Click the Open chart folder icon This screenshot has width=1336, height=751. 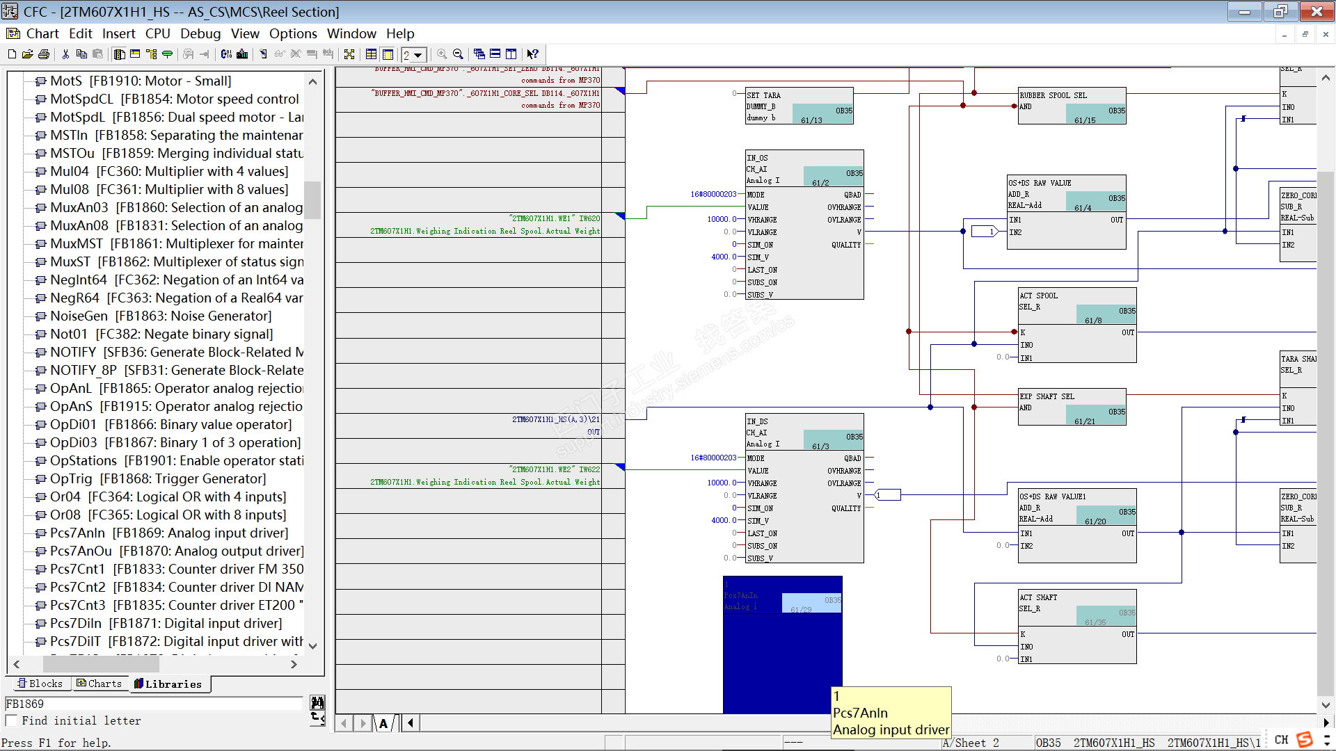click(27, 54)
